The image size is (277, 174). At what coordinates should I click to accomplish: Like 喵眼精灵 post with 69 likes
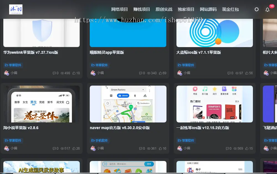pyautogui.click(x=160, y=73)
